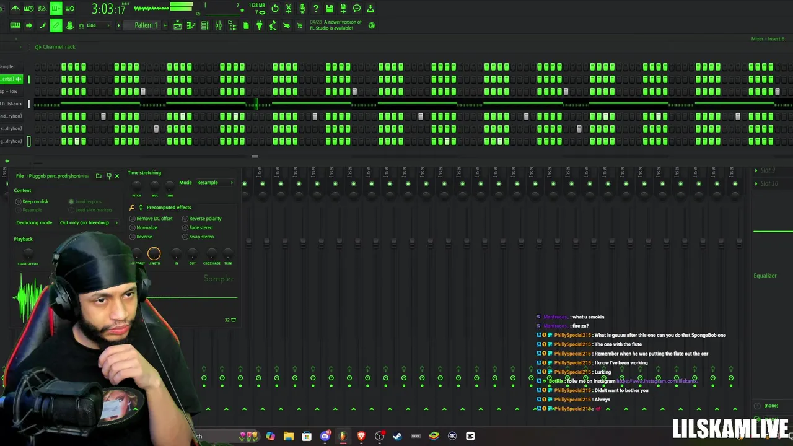Click the Crossfade knob
The height and width of the screenshot is (446, 793).
(x=212, y=253)
